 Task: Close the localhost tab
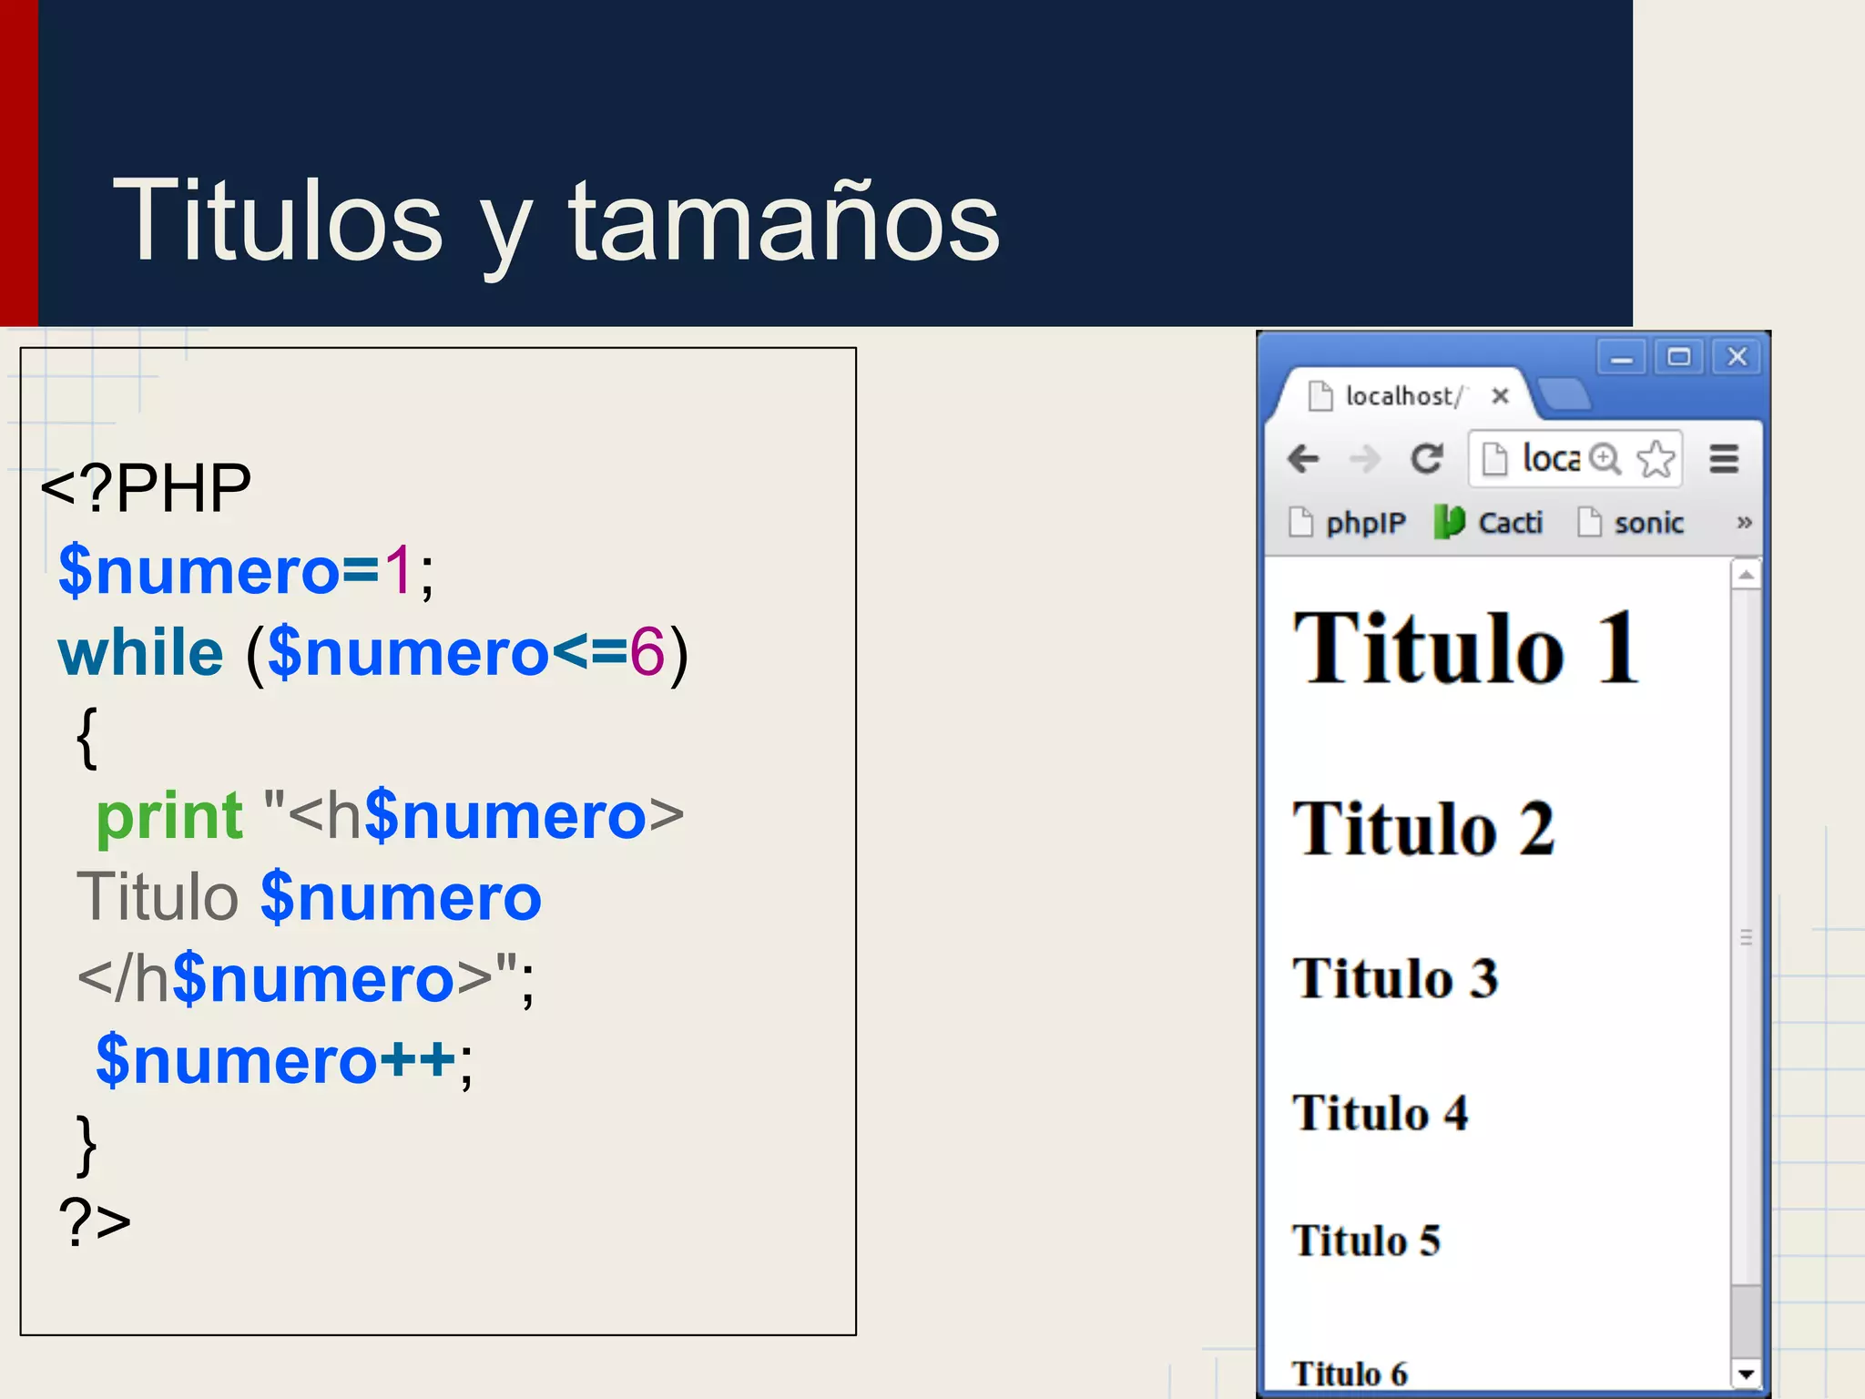pyautogui.click(x=1501, y=396)
